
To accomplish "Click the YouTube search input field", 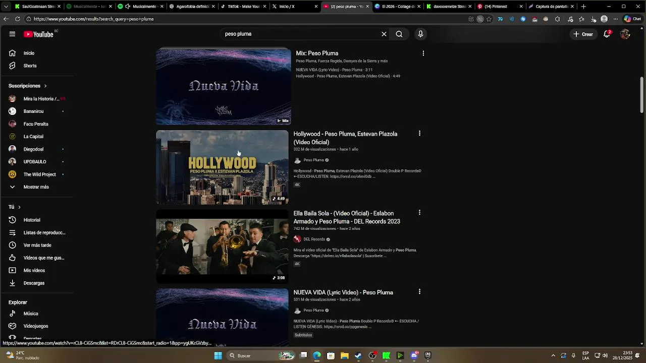I will tap(300, 34).
